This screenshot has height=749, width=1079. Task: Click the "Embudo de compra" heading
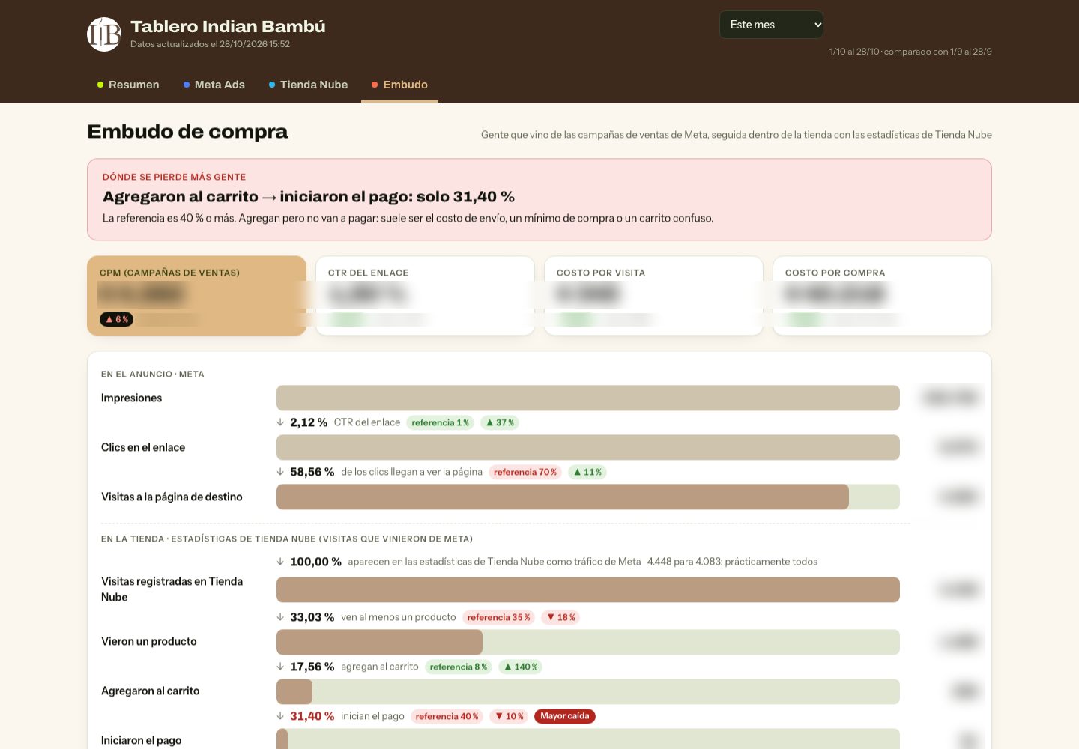pyautogui.click(x=187, y=132)
